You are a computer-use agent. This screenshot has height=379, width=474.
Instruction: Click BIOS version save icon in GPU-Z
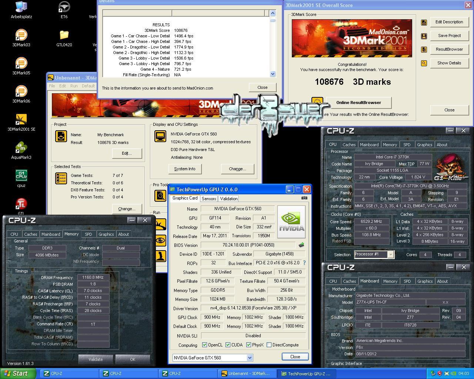(x=301, y=245)
